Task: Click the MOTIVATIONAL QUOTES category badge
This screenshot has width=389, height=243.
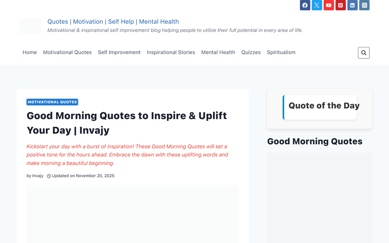Action: pyautogui.click(x=52, y=102)
